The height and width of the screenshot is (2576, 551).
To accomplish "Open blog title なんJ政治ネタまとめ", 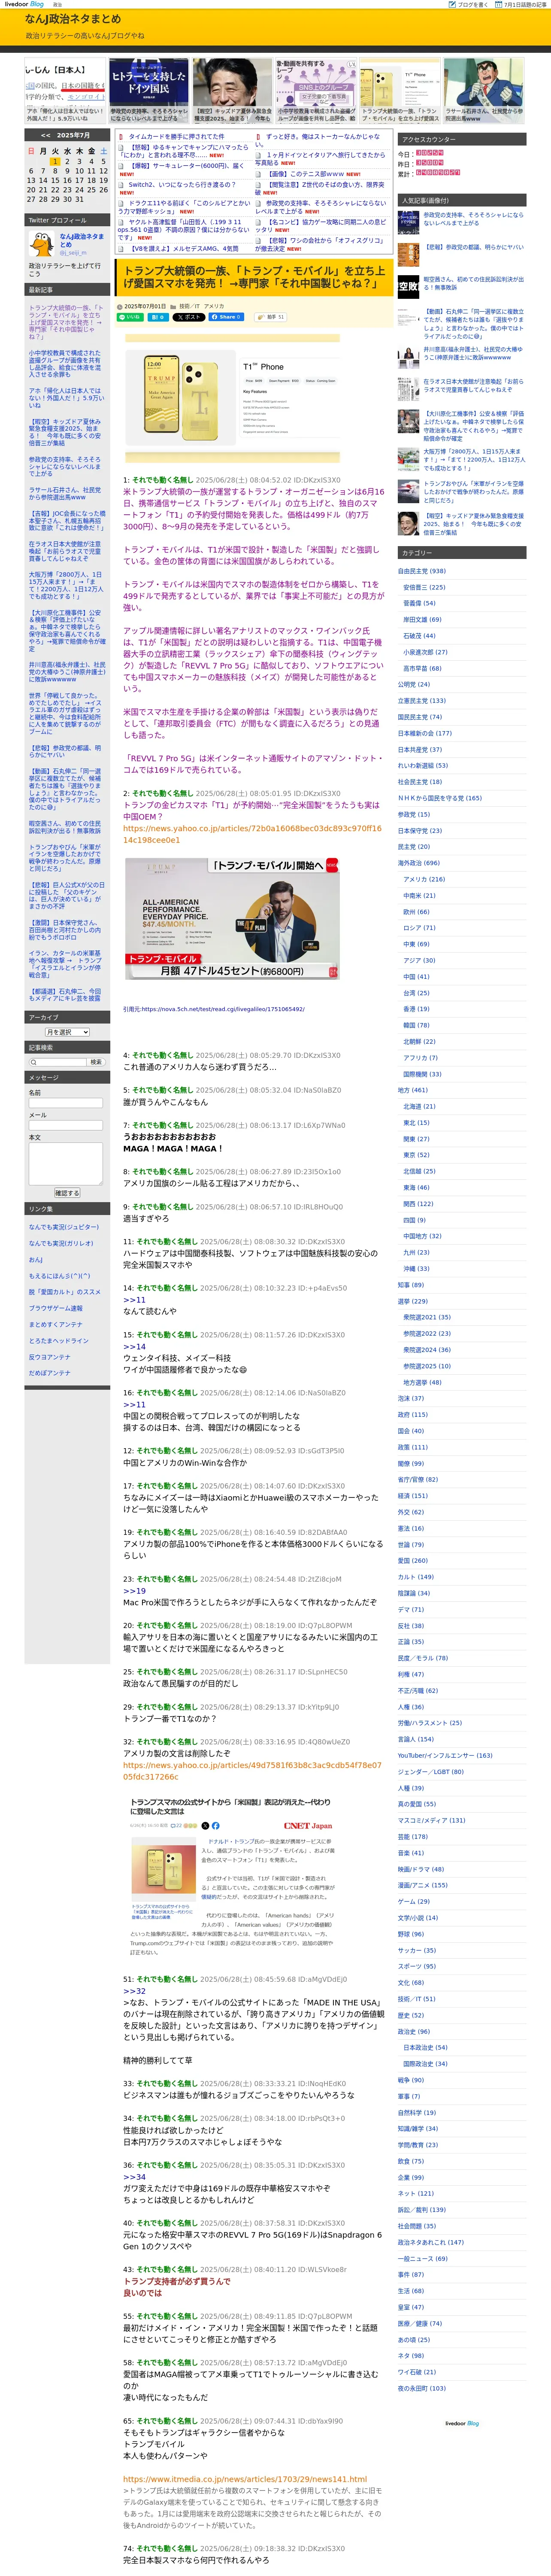I will click(73, 19).
